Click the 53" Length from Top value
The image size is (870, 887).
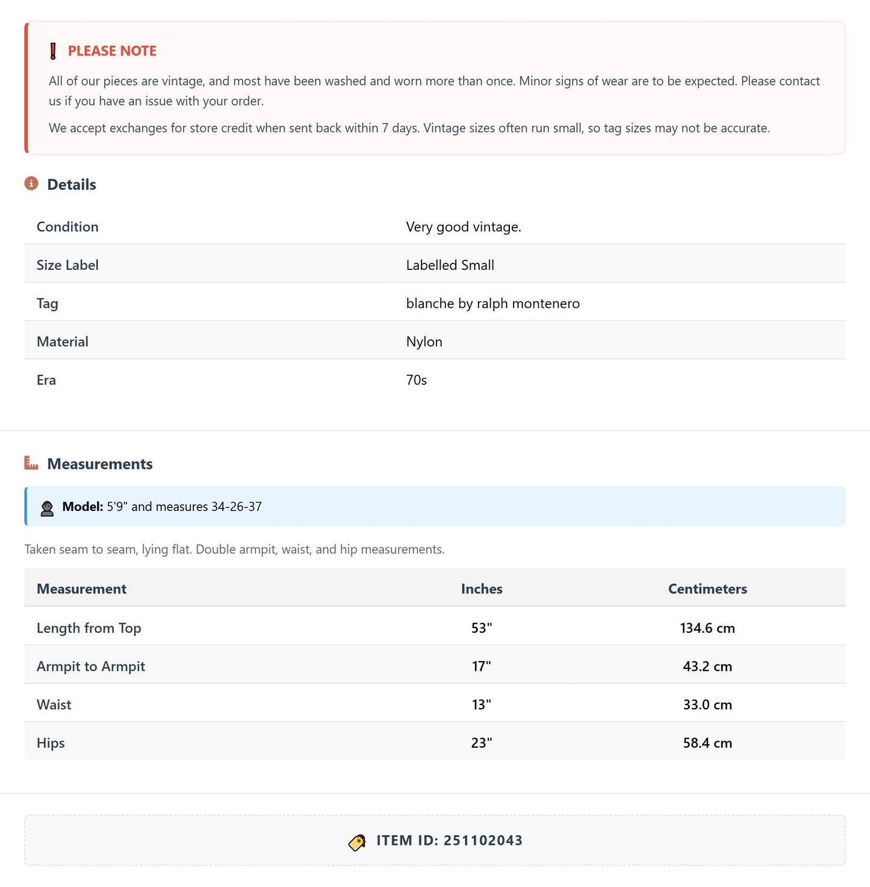[x=482, y=628]
